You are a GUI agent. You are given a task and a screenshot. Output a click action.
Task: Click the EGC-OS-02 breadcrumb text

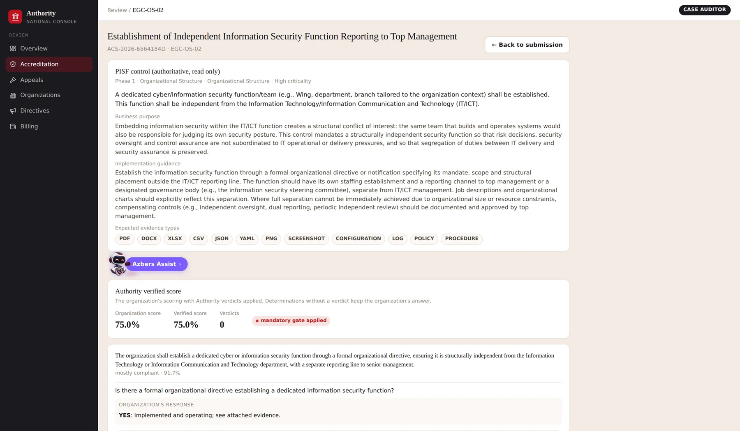(x=148, y=10)
